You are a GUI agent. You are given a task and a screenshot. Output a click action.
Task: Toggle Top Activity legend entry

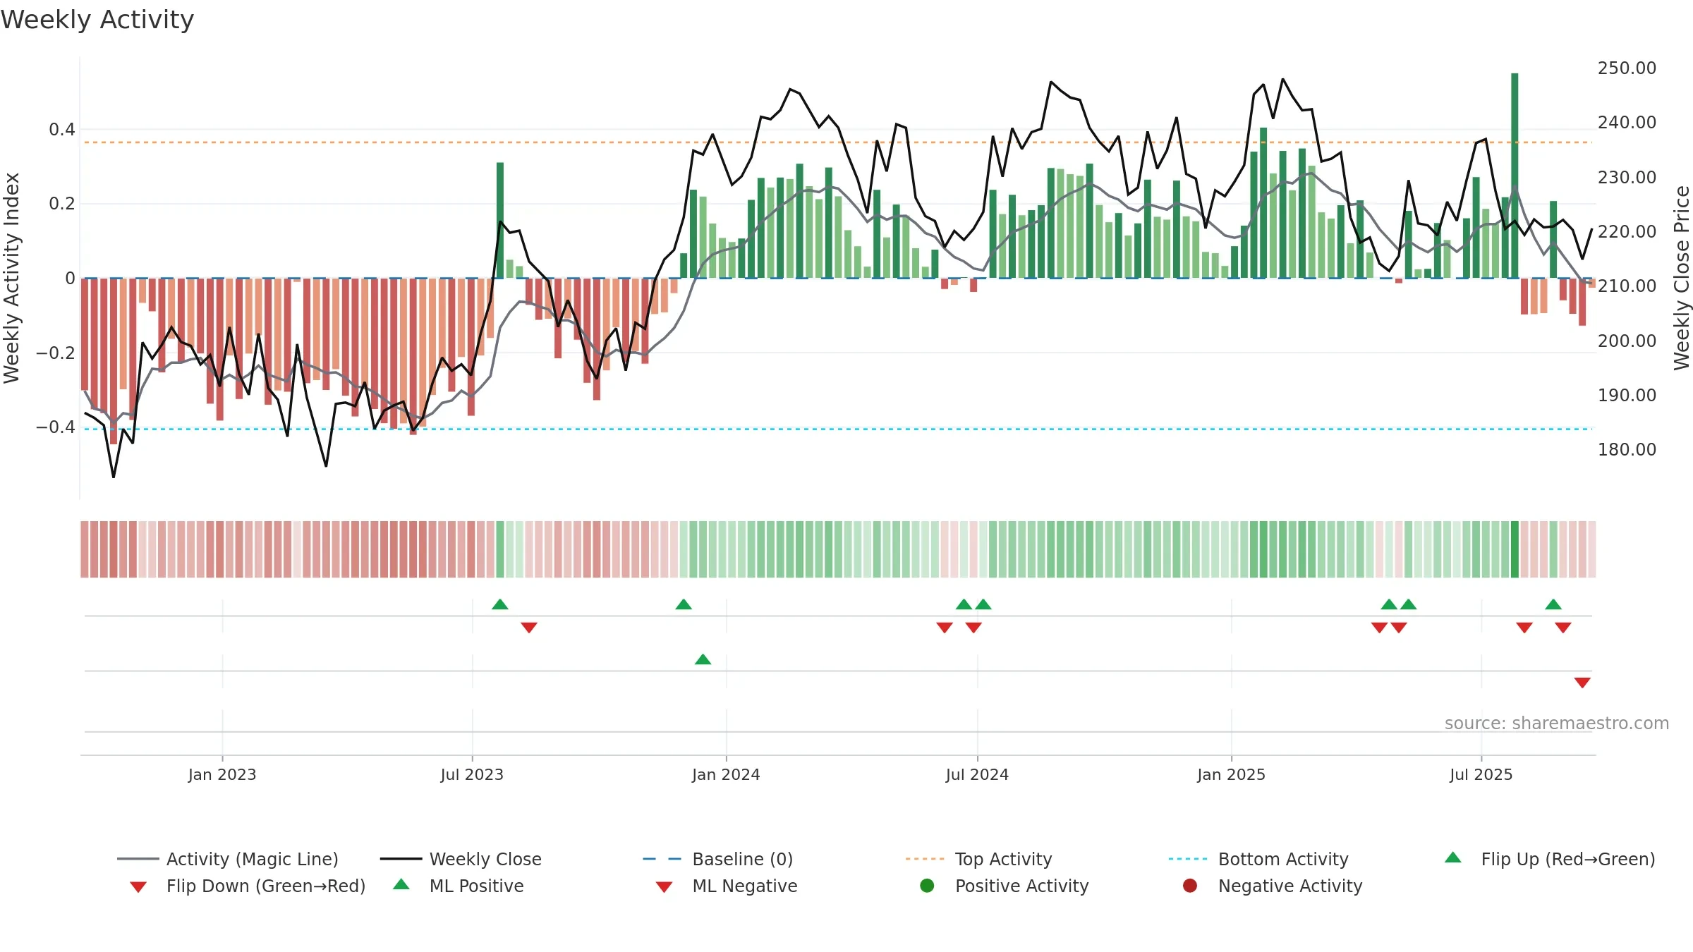click(979, 859)
